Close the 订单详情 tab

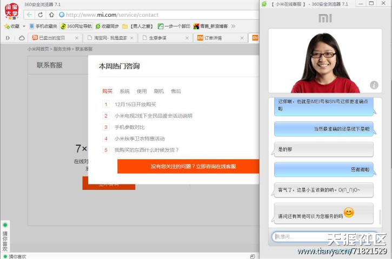pyautogui.click(x=242, y=38)
